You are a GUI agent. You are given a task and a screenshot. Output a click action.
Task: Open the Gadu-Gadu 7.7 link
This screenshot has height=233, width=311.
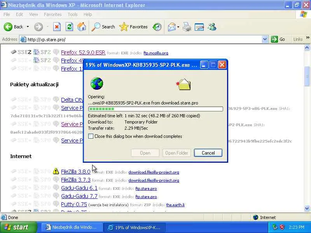coord(79,196)
